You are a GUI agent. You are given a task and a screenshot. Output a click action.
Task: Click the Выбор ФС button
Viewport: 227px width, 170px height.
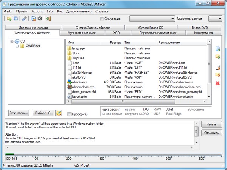click(42, 113)
